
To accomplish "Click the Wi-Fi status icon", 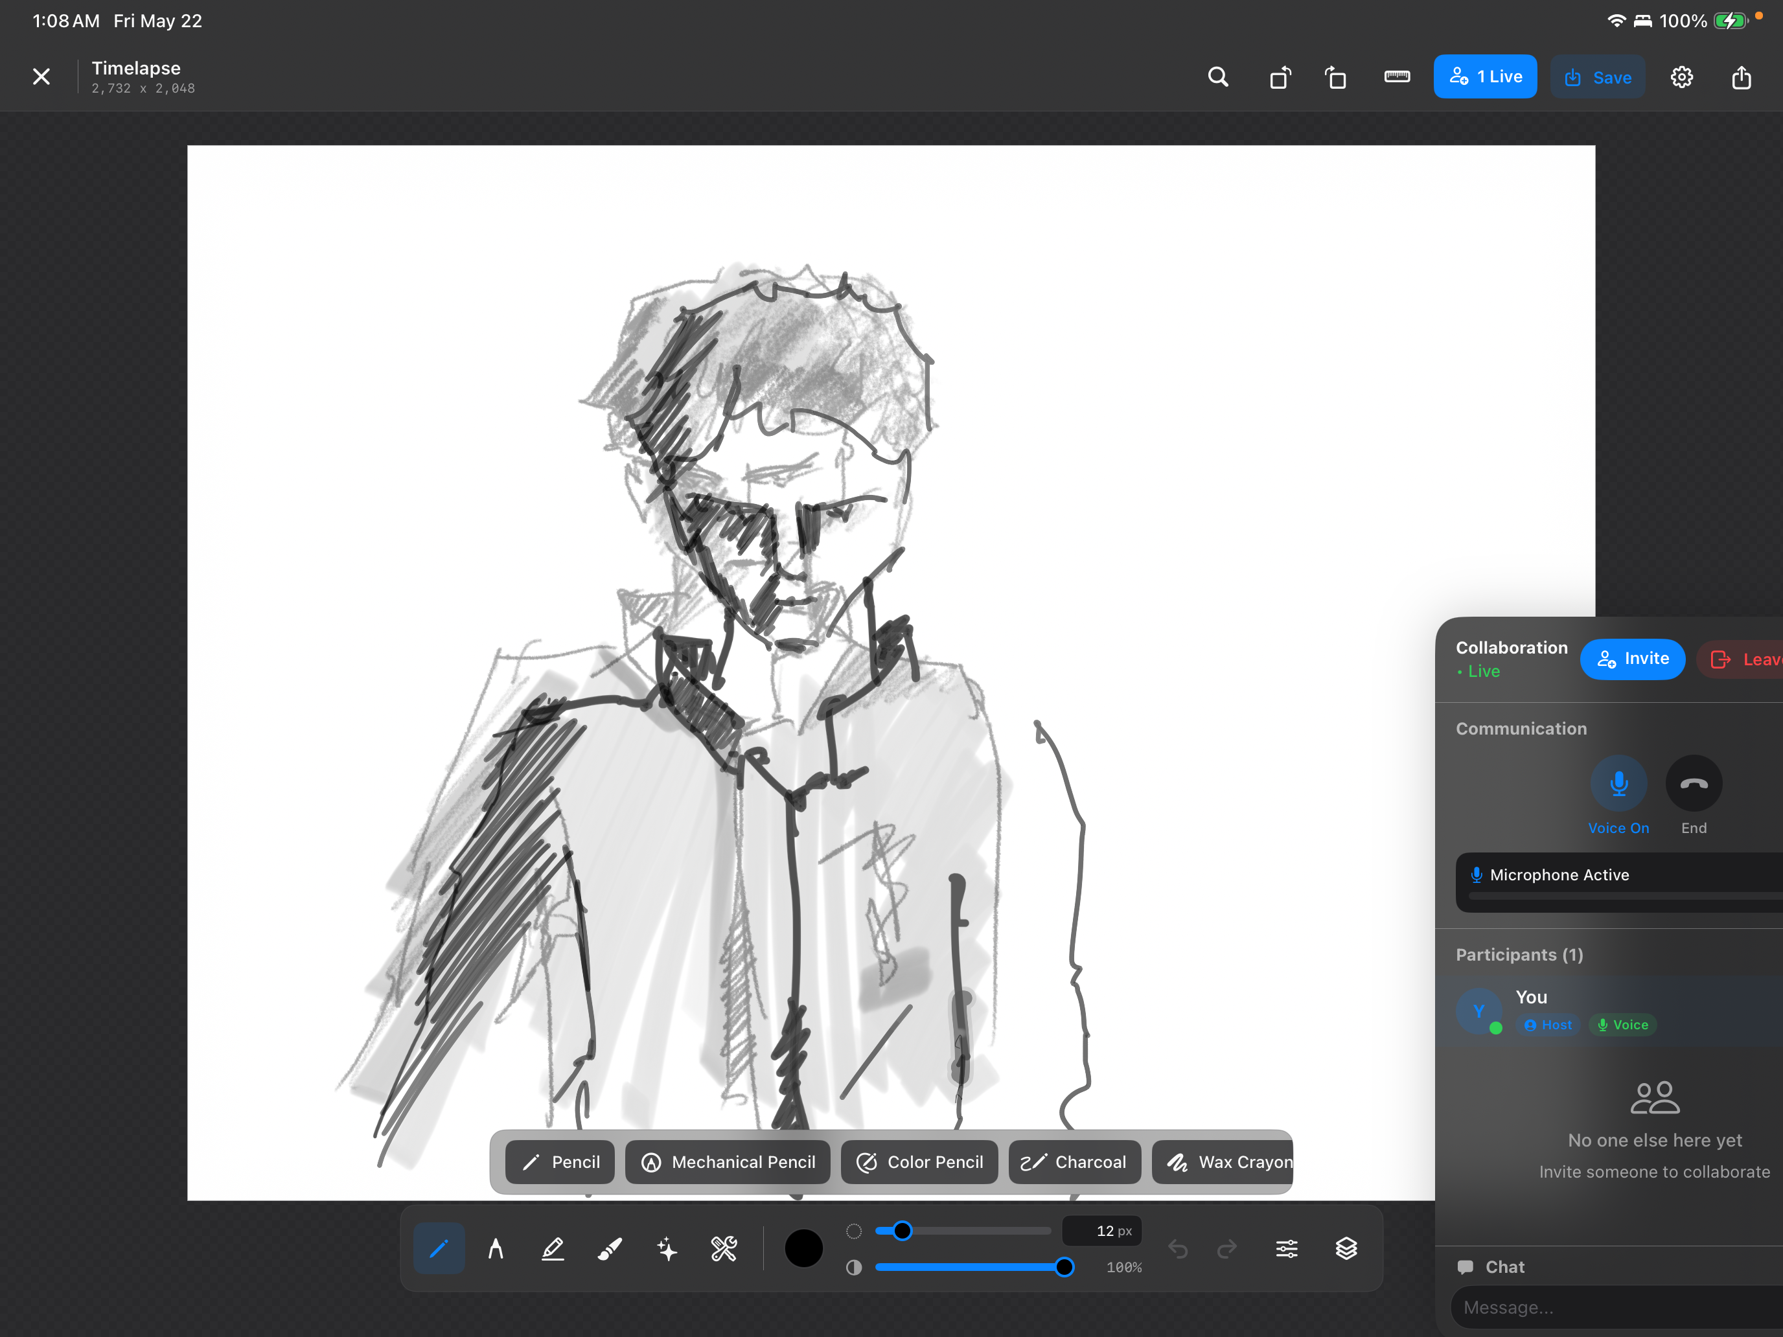I will point(1616,21).
